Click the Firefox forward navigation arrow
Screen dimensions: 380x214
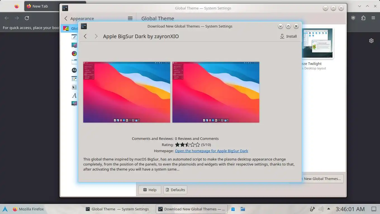pyautogui.click(x=17, y=18)
